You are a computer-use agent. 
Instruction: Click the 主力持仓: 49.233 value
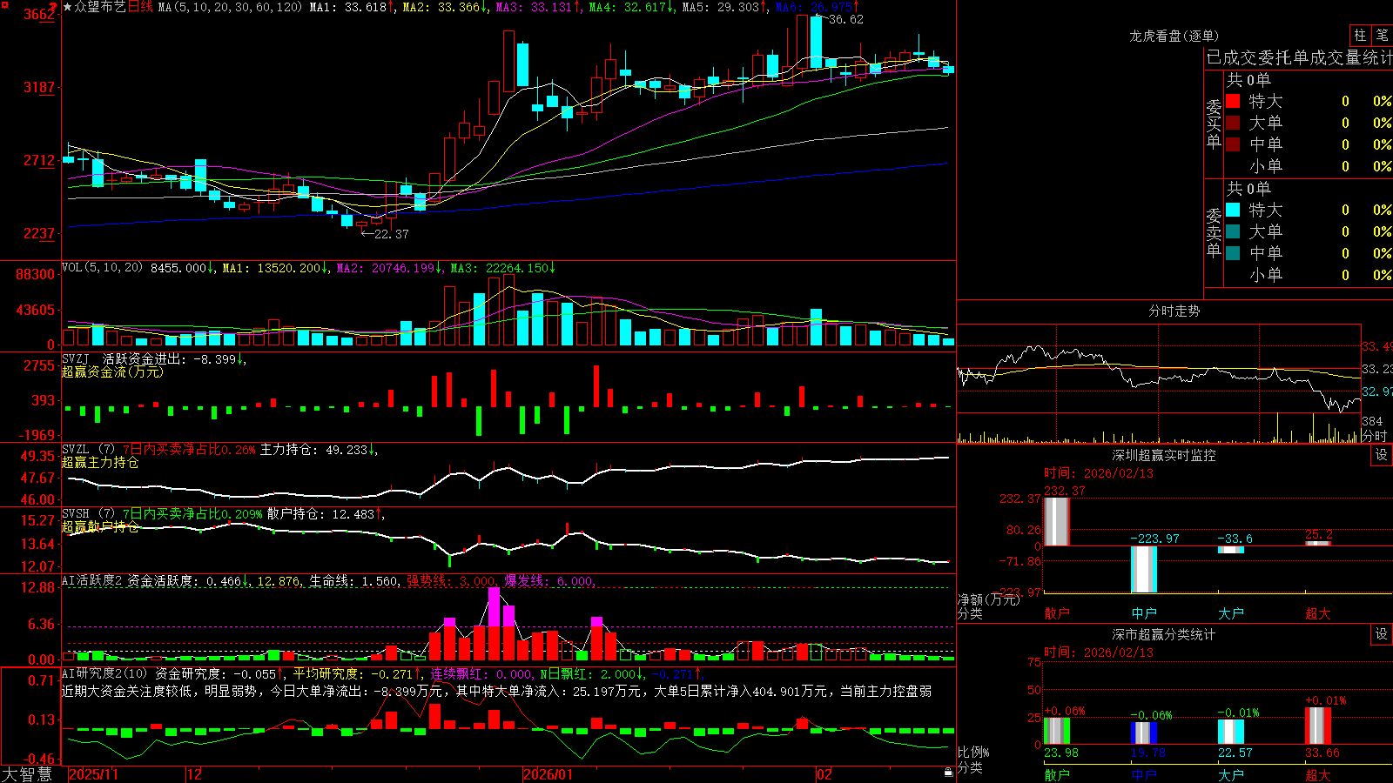coord(317,450)
